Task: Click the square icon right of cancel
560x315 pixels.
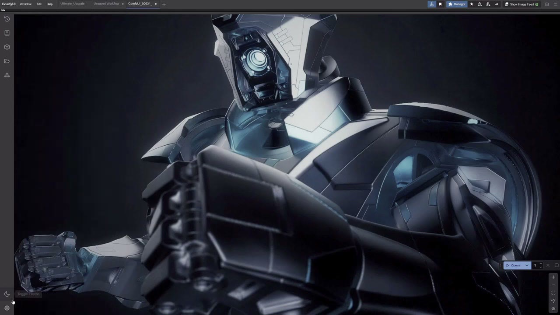Action: click(556, 265)
